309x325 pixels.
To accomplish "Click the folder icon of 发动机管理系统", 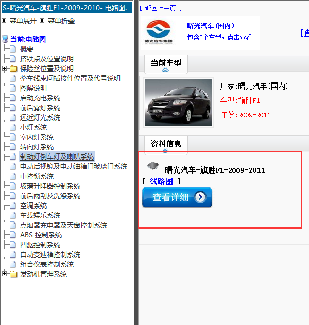I will tap(13, 274).
